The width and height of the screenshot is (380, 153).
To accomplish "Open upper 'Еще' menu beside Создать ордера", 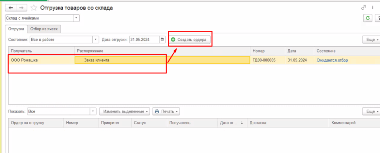I will click(x=371, y=39).
